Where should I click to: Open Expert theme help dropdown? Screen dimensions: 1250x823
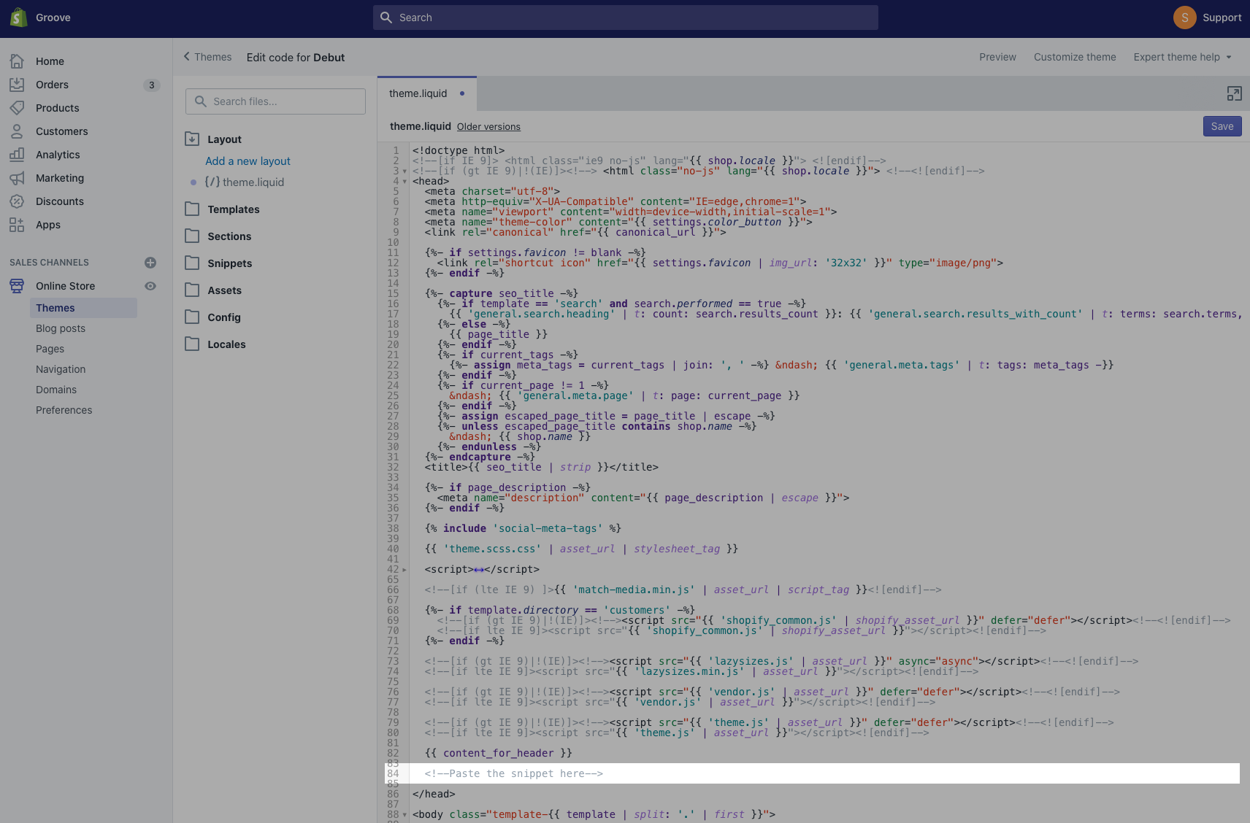[1182, 57]
